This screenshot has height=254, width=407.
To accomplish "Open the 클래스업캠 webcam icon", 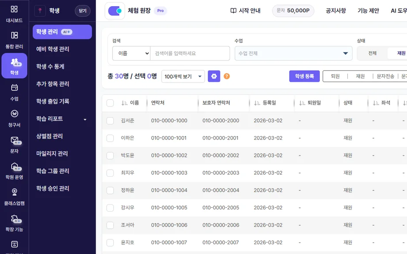I will tap(14, 192).
